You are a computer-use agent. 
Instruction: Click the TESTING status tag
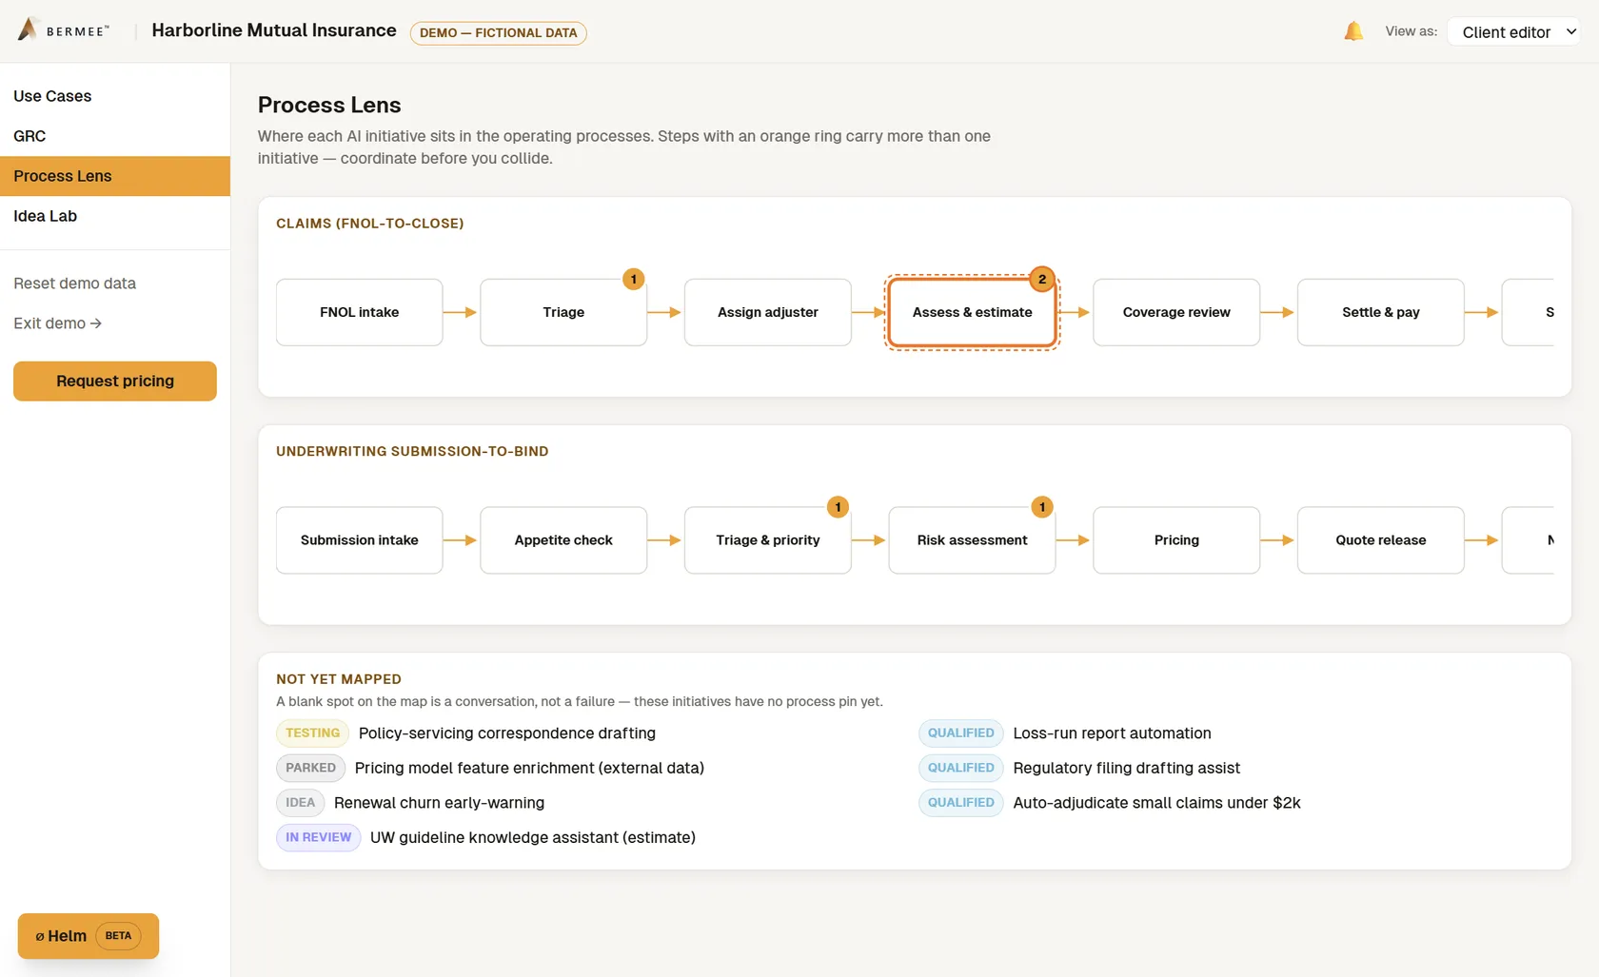pyautogui.click(x=313, y=733)
